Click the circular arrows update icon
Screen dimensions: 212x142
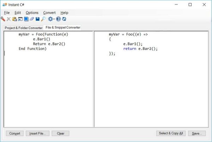tap(64, 19)
